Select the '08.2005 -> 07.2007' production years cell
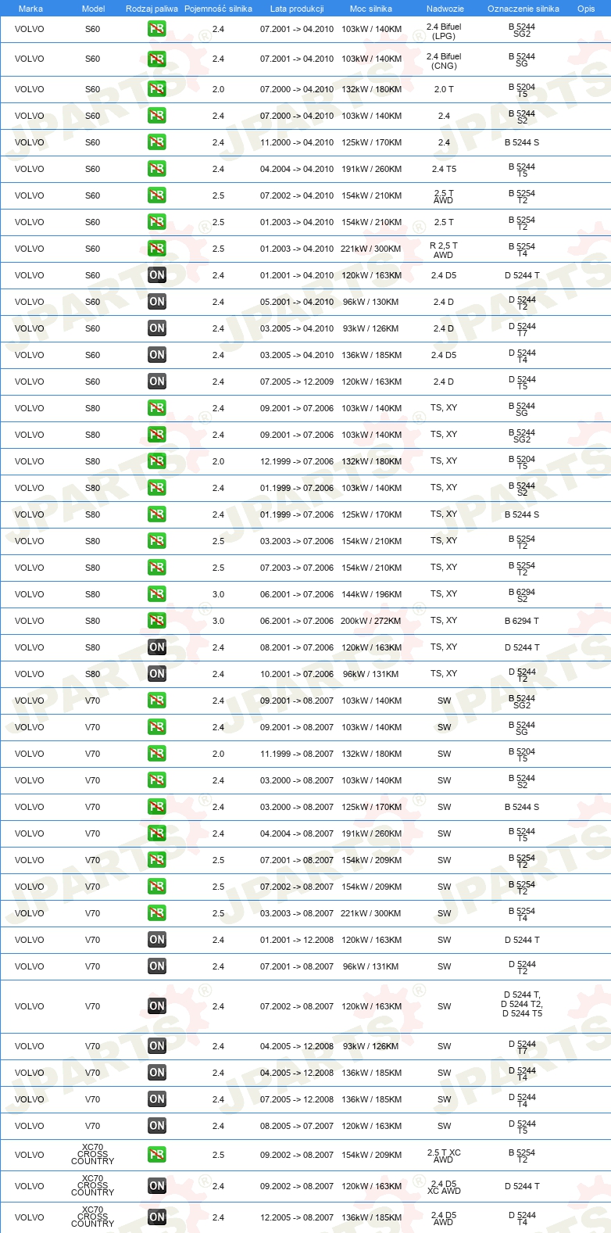Image resolution: width=611 pixels, height=1233 pixels. tap(297, 1126)
